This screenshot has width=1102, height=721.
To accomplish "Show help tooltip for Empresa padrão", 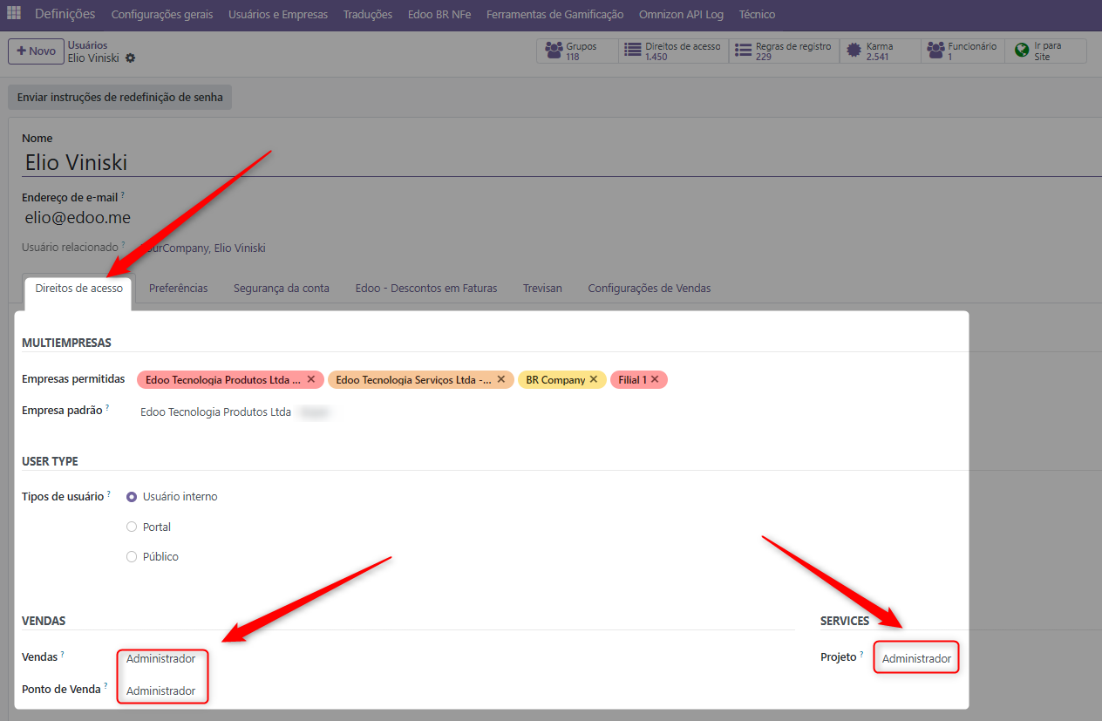I will (107, 407).
